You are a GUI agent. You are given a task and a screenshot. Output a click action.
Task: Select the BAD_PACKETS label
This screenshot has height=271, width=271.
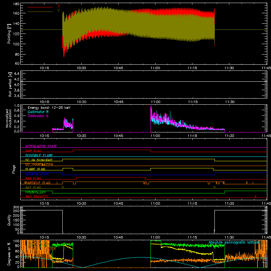(37, 196)
